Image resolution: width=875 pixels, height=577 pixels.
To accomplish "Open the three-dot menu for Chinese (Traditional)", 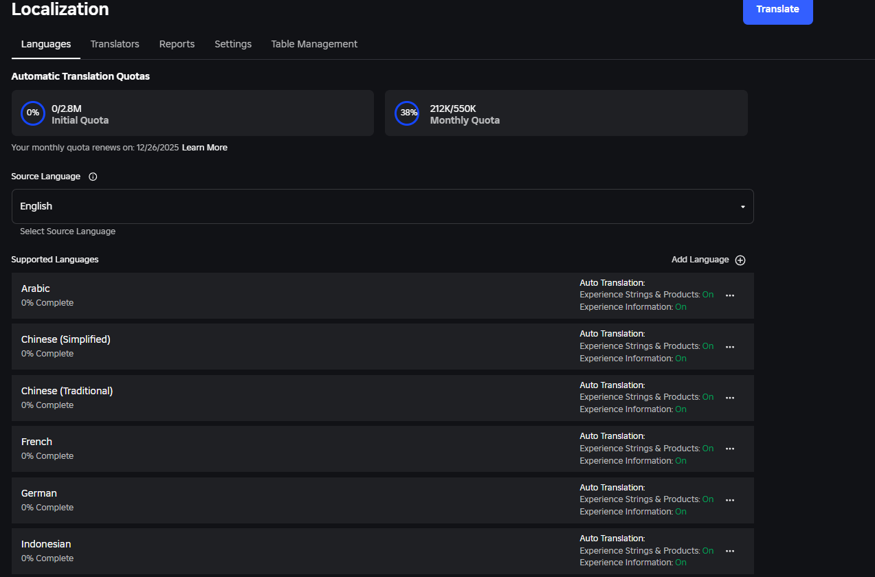I will 730,398.
